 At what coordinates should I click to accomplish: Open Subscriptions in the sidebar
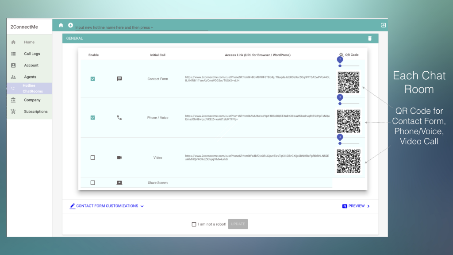tap(29, 112)
